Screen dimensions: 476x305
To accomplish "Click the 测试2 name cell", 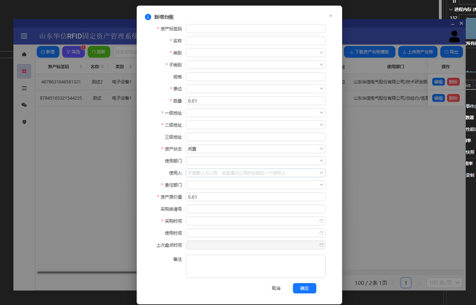I will (97, 81).
